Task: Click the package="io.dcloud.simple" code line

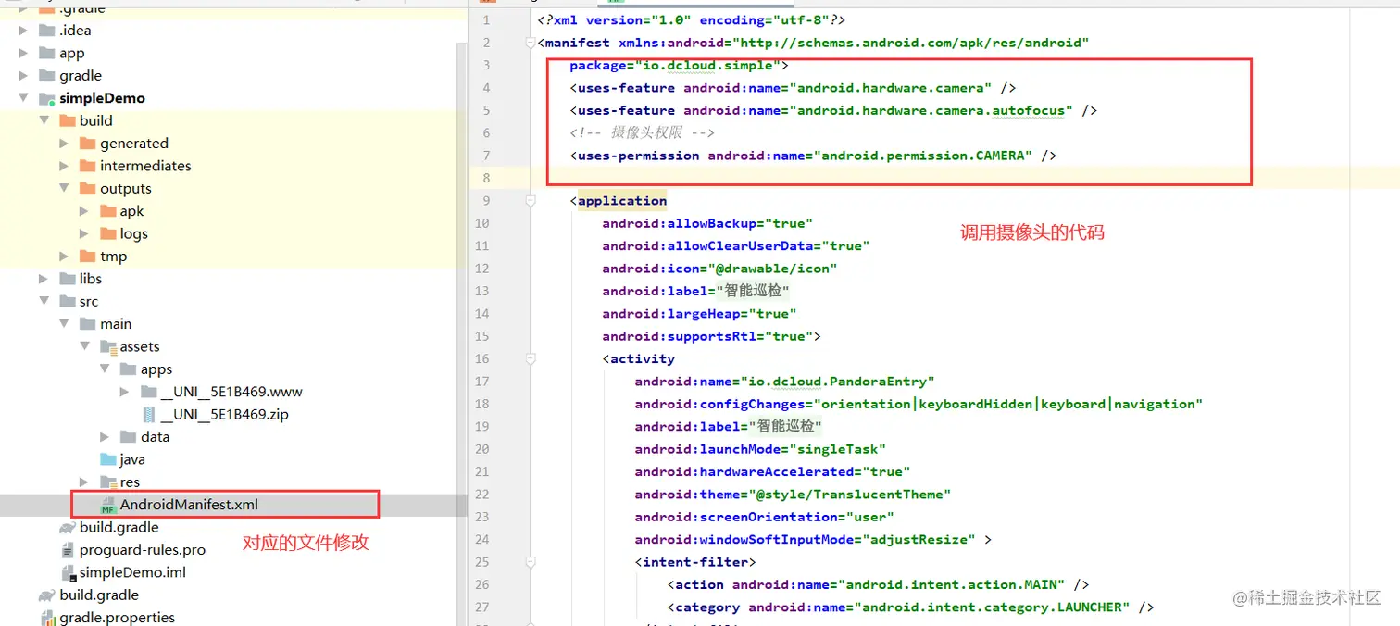Action: pyautogui.click(x=679, y=66)
